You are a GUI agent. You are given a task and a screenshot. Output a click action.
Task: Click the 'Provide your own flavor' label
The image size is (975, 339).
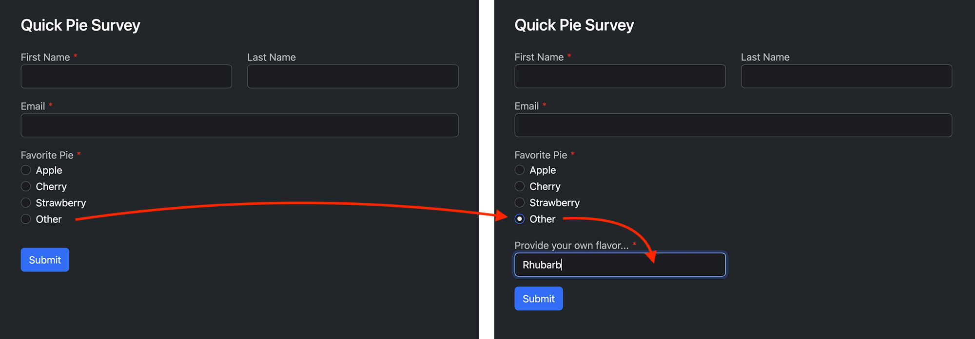click(x=571, y=245)
